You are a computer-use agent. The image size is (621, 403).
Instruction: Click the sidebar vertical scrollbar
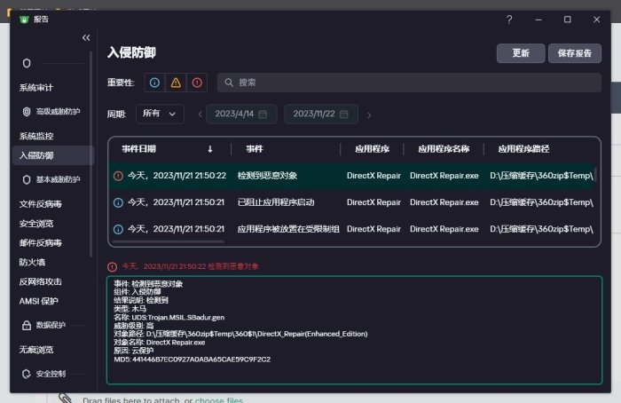[x=90, y=154]
